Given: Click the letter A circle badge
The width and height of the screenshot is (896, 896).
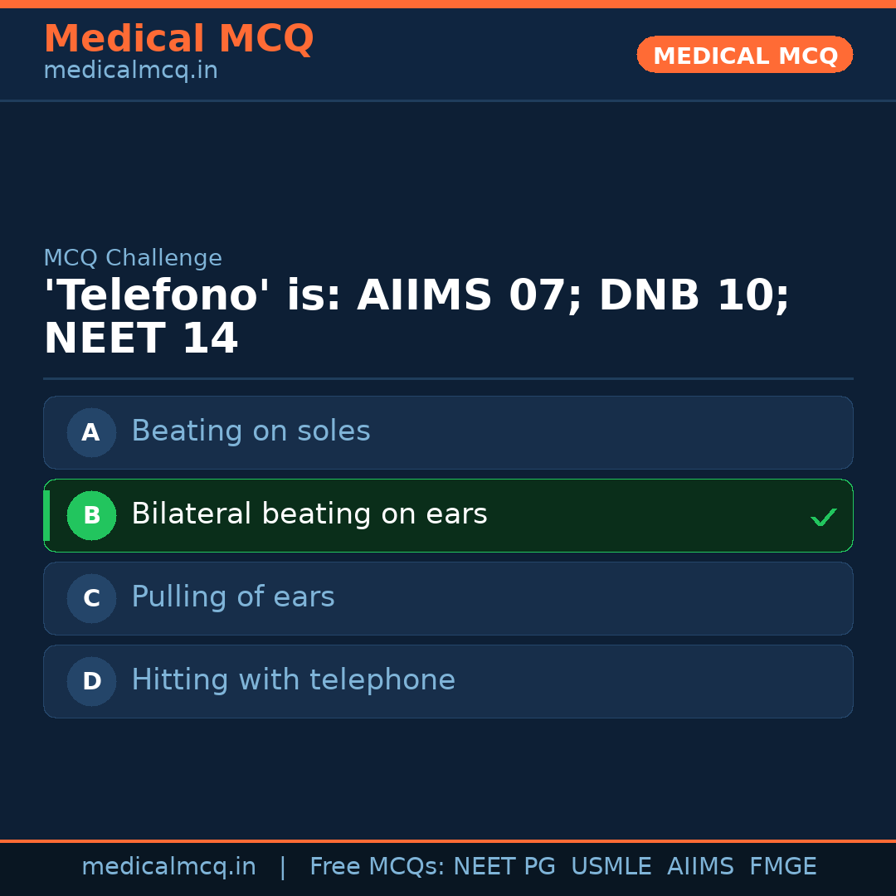Looking at the screenshot, I should (x=91, y=432).
